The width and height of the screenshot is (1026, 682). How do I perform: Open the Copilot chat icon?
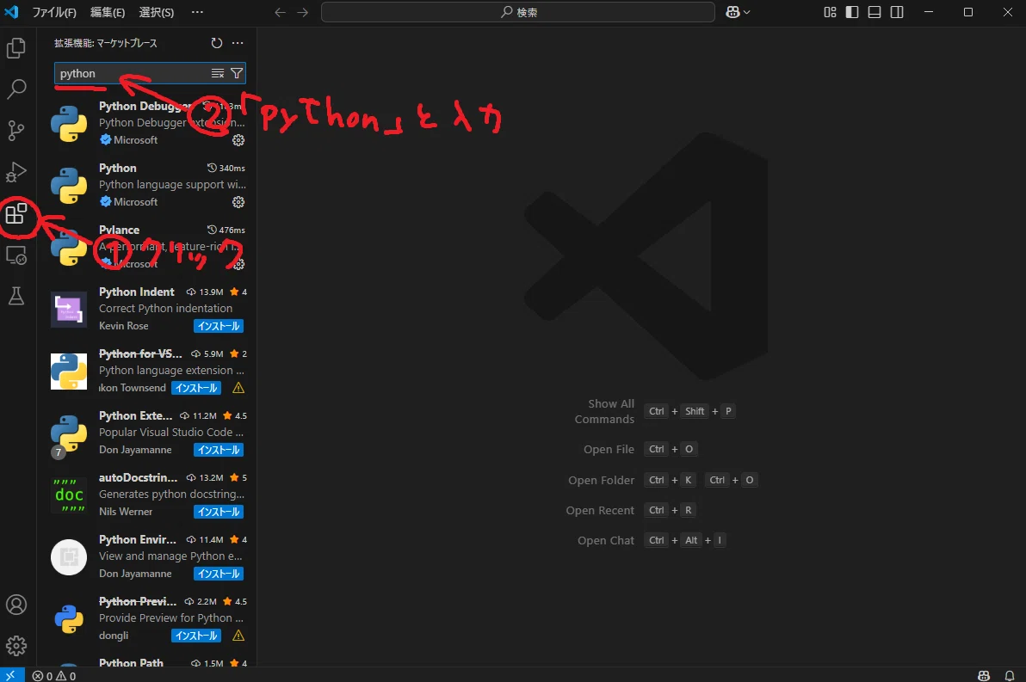pyautogui.click(x=732, y=12)
